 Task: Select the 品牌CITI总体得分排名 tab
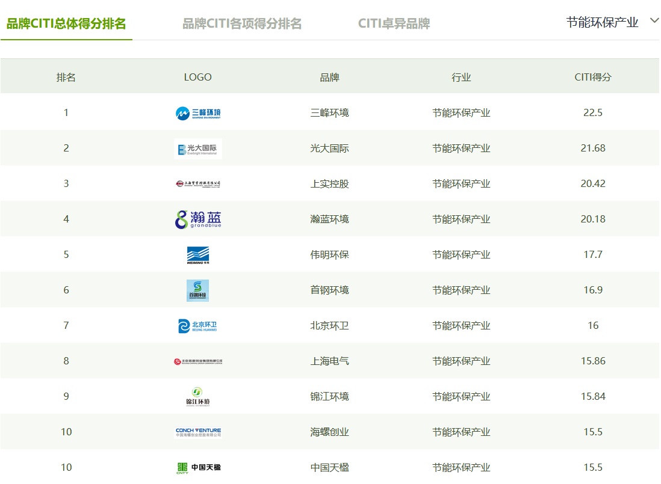(x=66, y=24)
